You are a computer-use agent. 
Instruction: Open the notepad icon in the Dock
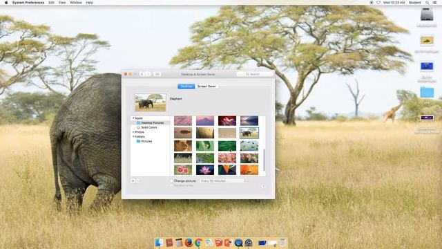pos(179,243)
